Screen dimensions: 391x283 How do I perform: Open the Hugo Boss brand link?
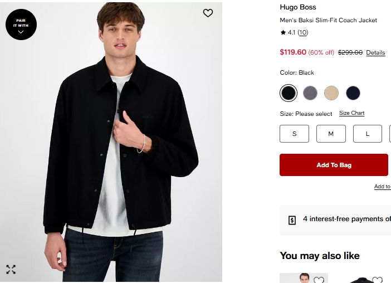[x=298, y=7]
